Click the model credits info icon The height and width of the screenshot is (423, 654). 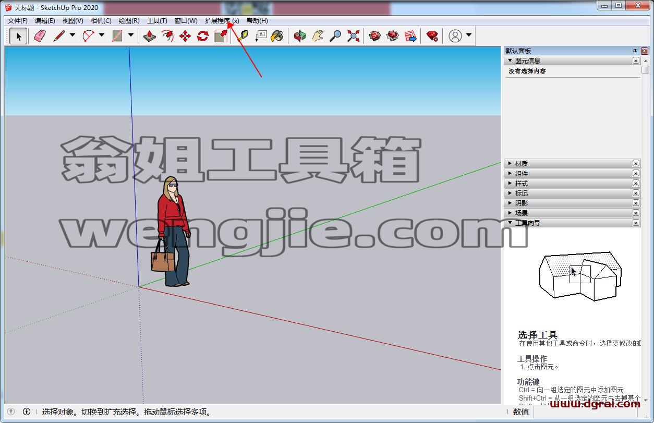click(x=27, y=412)
